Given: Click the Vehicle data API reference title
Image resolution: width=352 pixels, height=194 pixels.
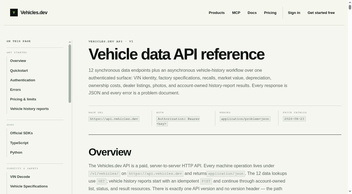Looking at the screenshot, I should click(177, 54).
